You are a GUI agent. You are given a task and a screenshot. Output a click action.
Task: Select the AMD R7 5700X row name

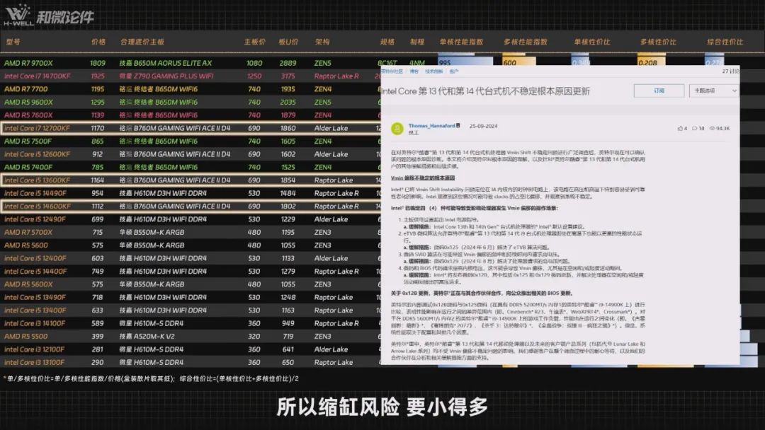pyautogui.click(x=28, y=232)
